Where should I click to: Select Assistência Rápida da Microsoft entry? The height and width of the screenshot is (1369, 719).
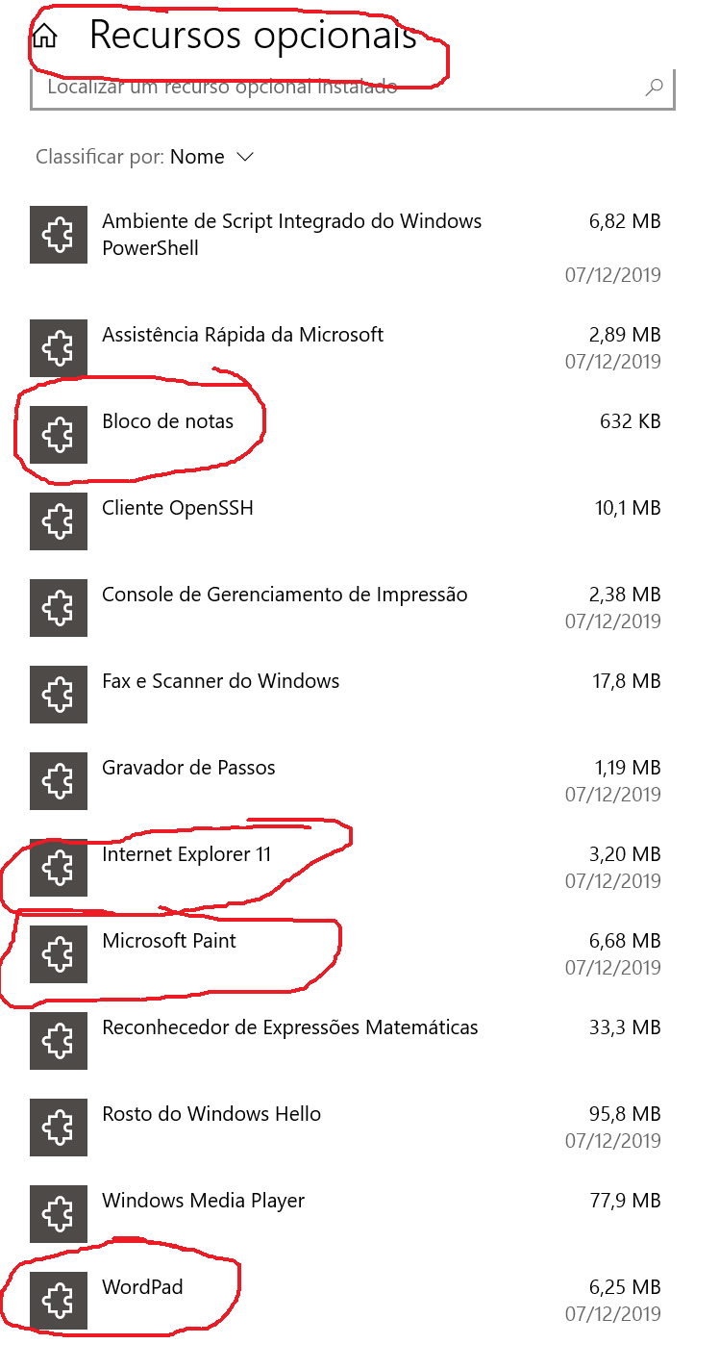[x=242, y=335]
